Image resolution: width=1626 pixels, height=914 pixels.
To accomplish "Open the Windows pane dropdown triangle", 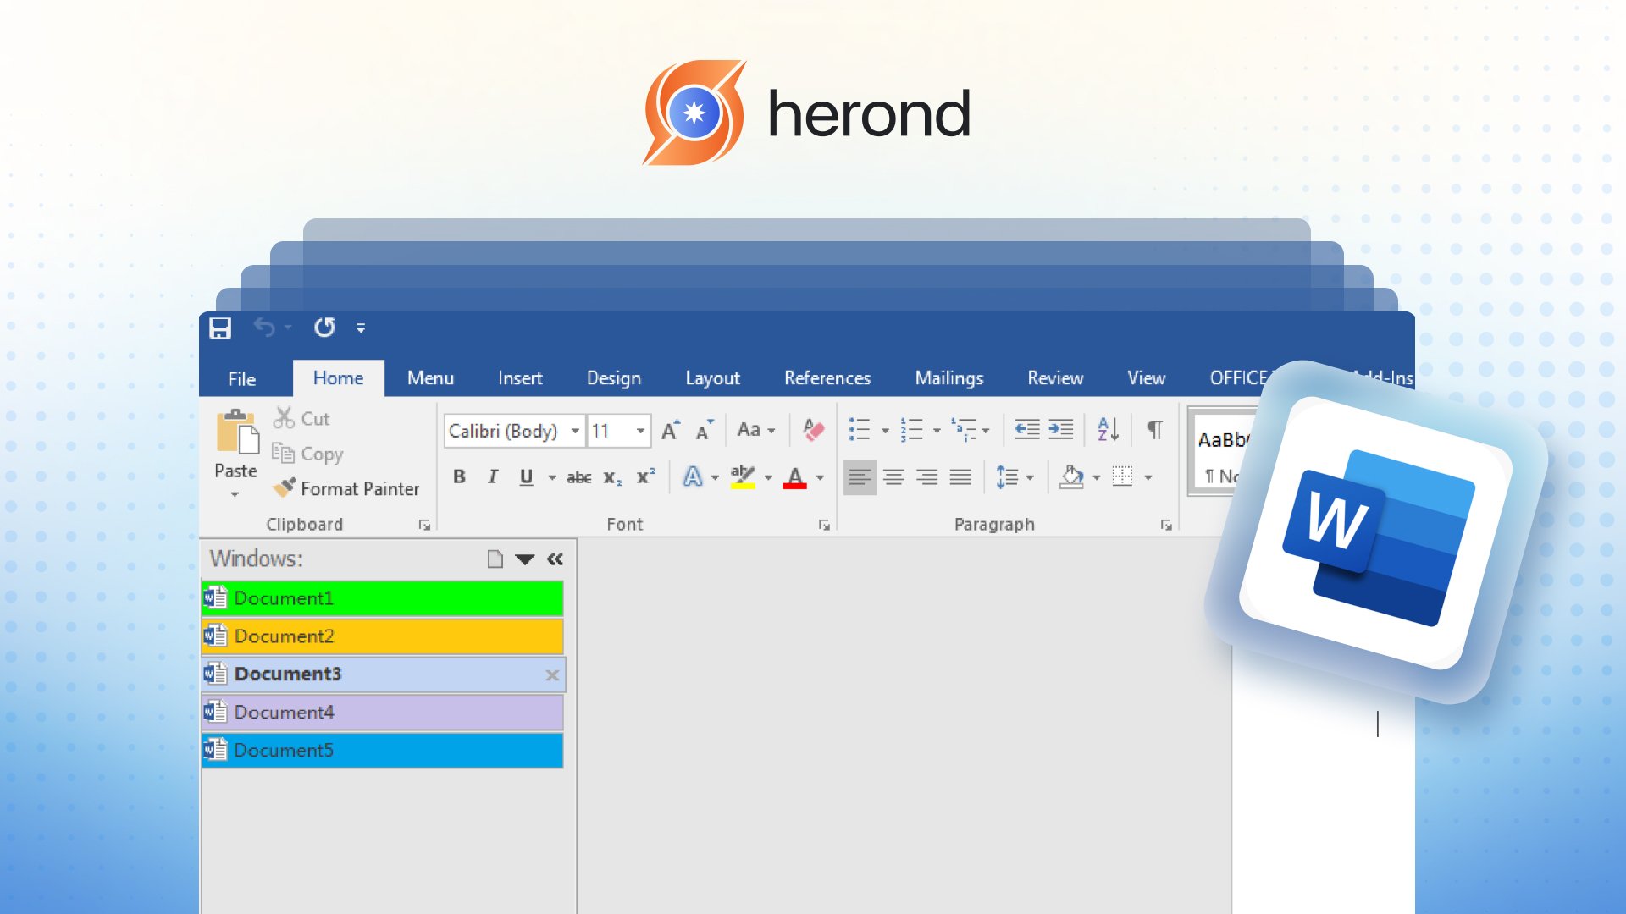I will point(525,559).
